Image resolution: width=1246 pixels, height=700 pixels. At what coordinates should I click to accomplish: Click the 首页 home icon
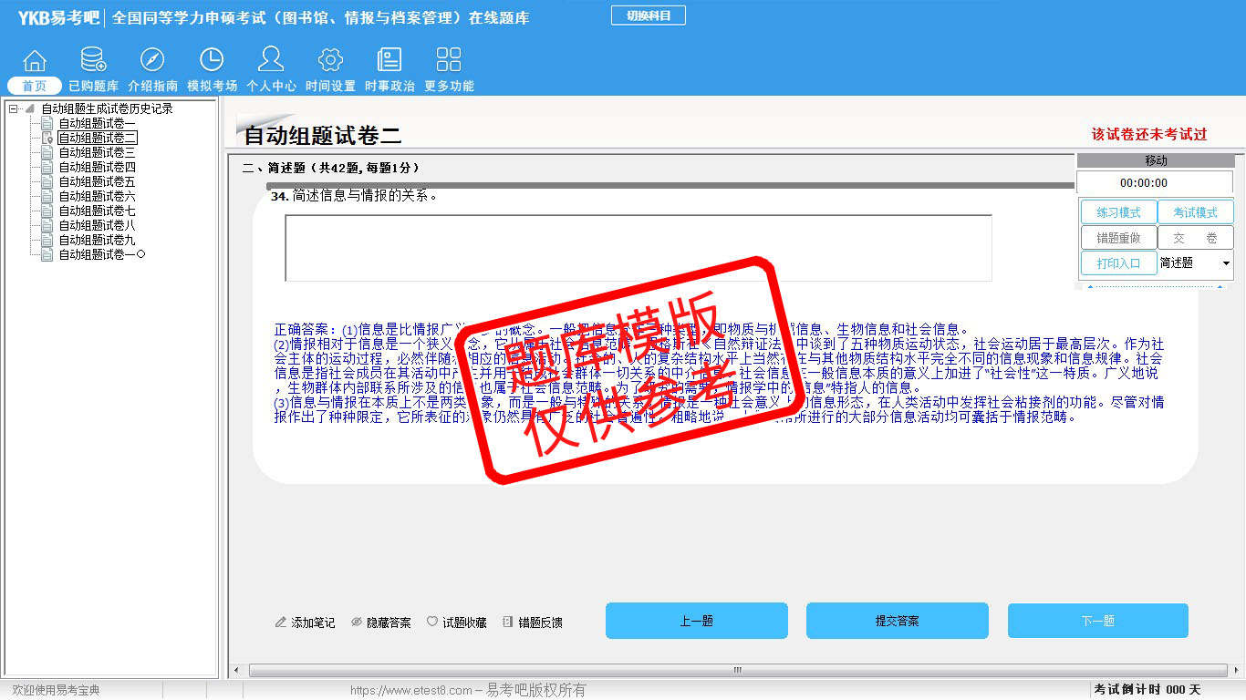point(35,61)
